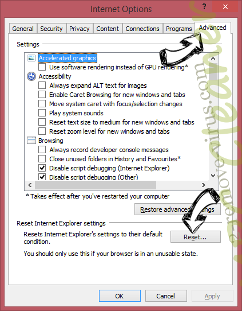The height and width of the screenshot is (311, 242).
Task: Check Always expand ALT text for images
Action: pos(42,85)
